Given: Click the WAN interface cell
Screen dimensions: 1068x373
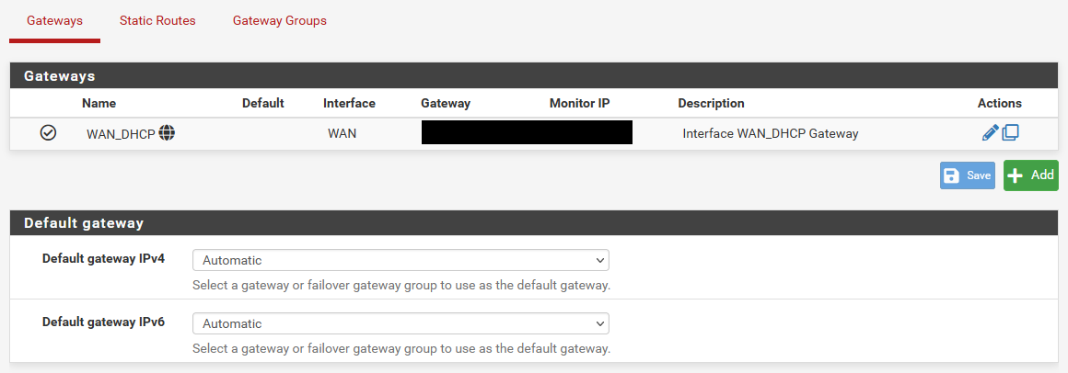Looking at the screenshot, I should coord(342,134).
